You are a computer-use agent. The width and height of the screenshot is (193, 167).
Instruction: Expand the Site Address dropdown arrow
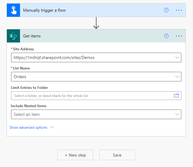click(177, 57)
